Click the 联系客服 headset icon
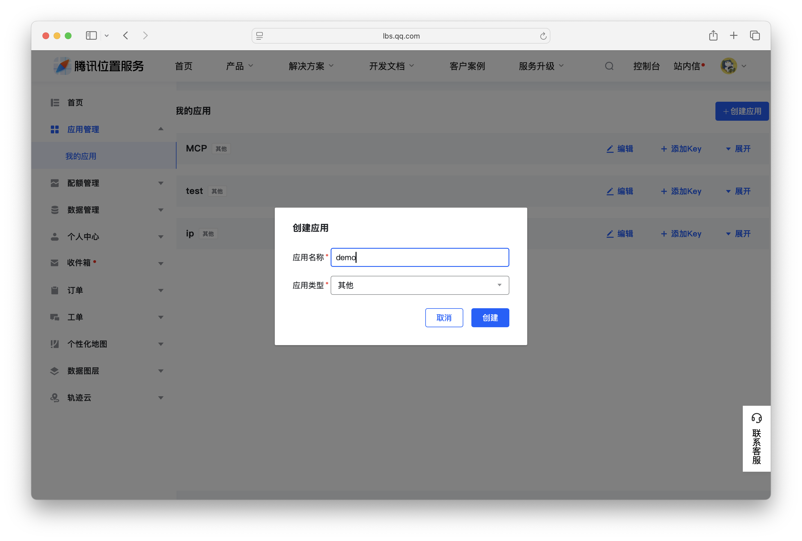This screenshot has height=541, width=802. point(756,418)
